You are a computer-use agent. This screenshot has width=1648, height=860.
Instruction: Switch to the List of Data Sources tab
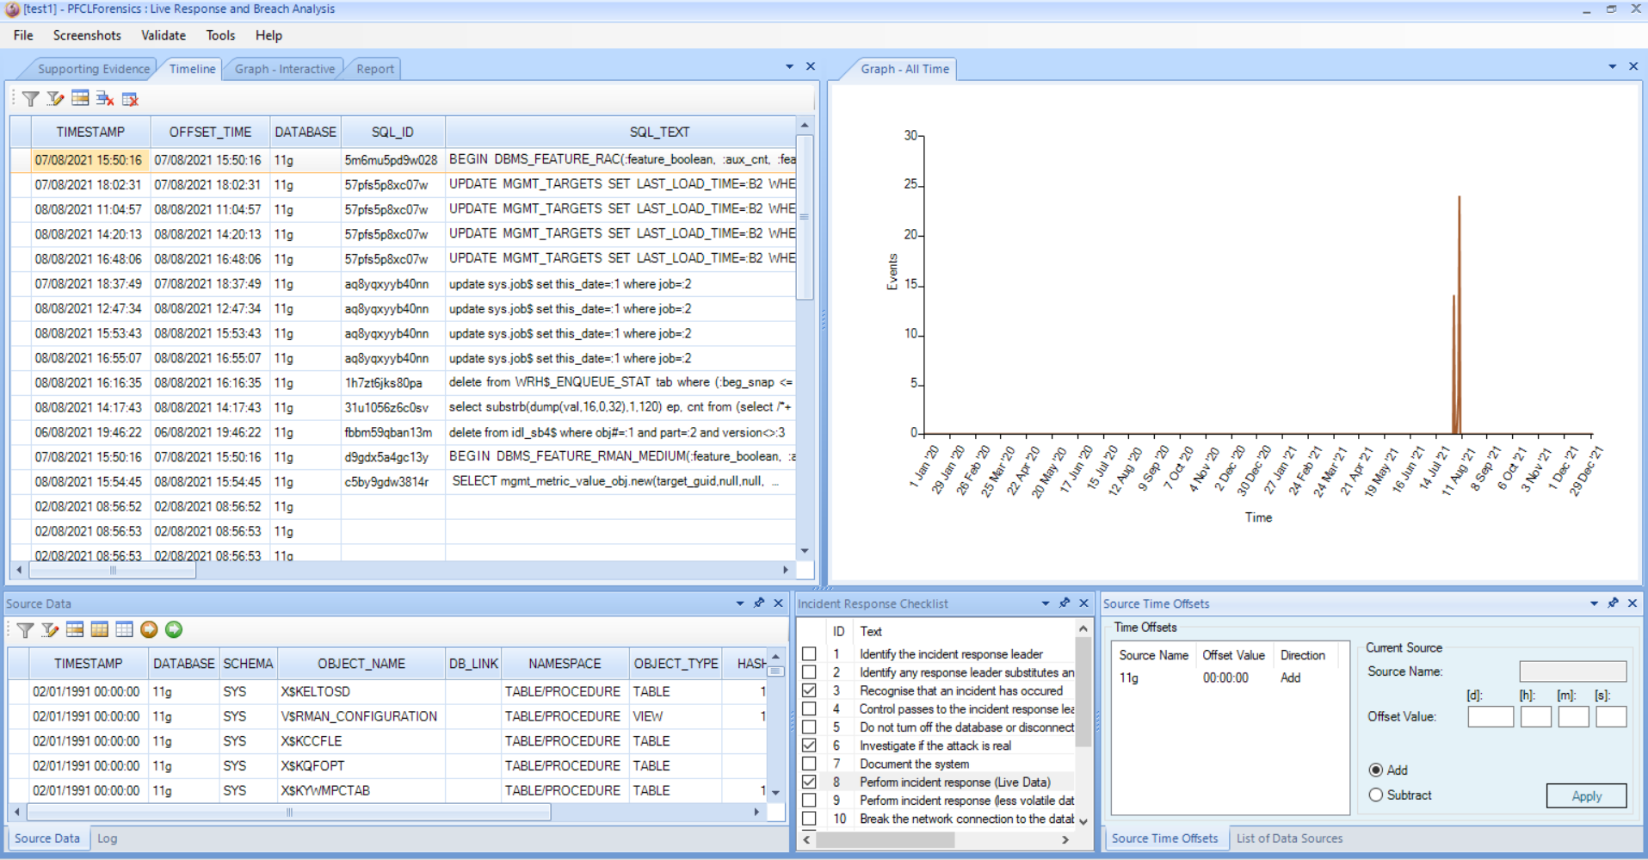(x=1289, y=838)
